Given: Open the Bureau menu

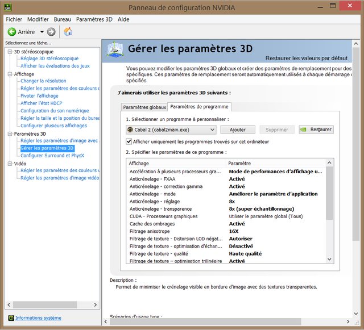Looking at the screenshot, I should (x=62, y=19).
